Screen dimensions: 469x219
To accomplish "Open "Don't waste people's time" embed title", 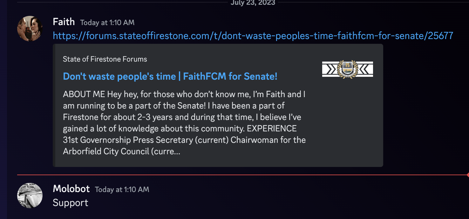I will pyautogui.click(x=170, y=76).
